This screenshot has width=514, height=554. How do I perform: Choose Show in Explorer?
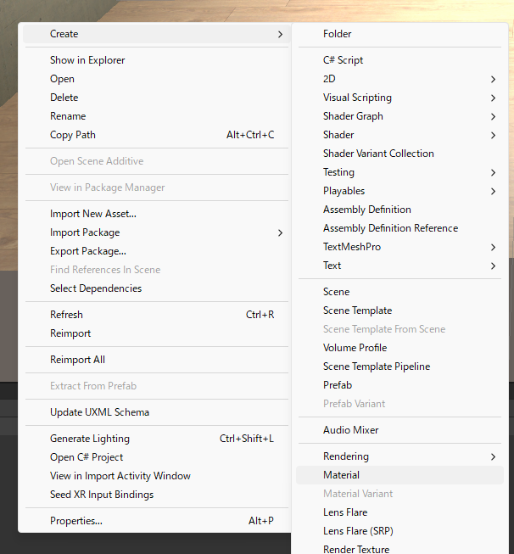(x=157, y=60)
